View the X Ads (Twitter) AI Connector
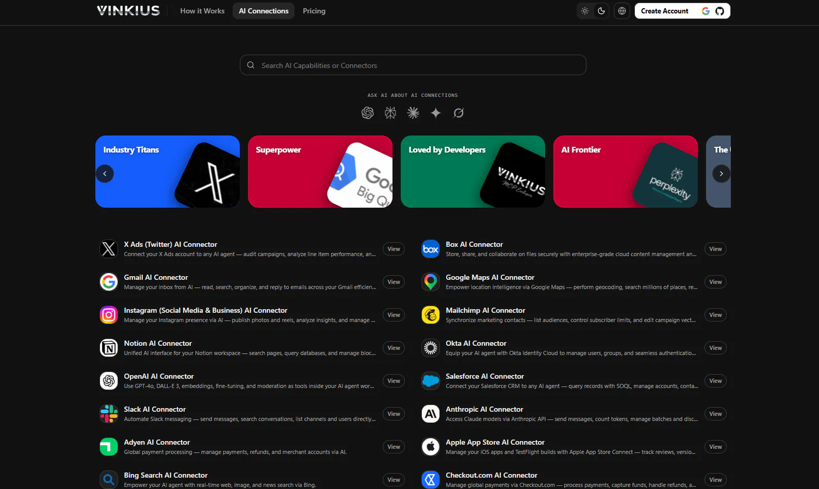 tap(394, 249)
